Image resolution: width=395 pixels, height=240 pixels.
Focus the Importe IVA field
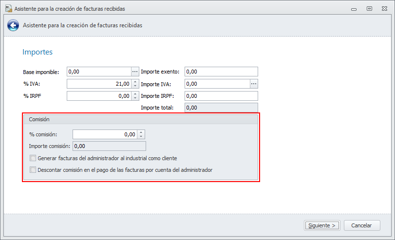[x=217, y=84]
